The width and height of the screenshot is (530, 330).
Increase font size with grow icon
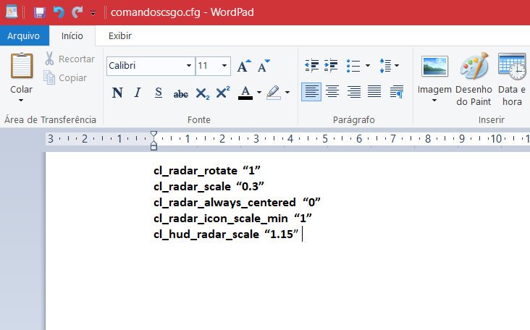click(243, 66)
